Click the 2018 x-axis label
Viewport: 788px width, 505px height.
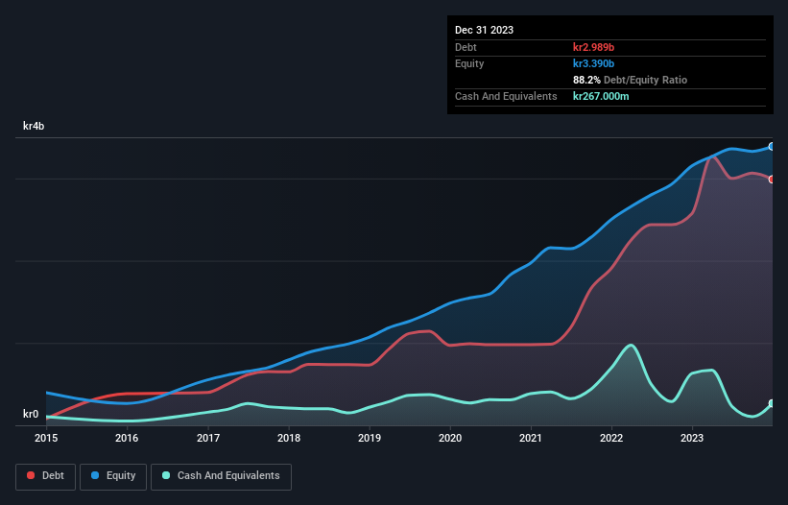click(289, 438)
